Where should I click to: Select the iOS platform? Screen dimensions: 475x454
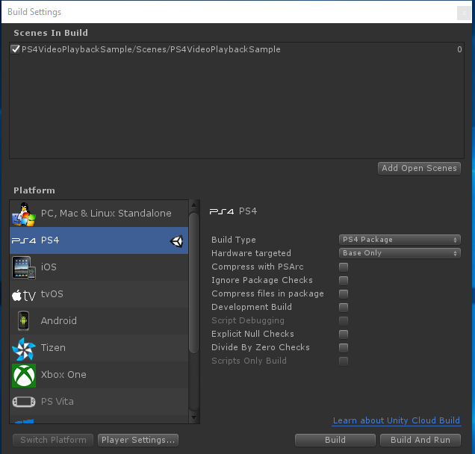coord(99,267)
